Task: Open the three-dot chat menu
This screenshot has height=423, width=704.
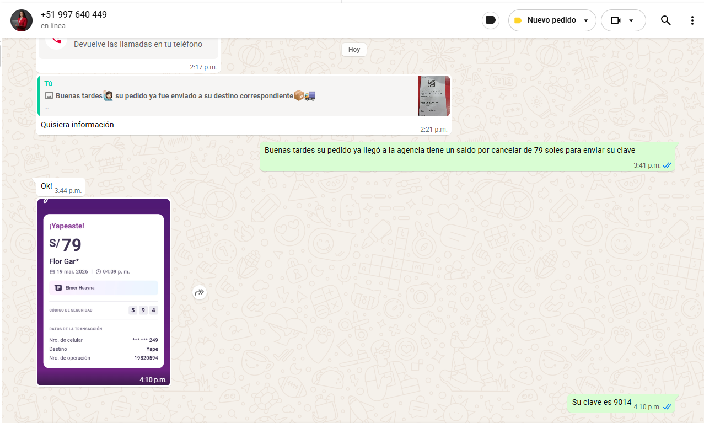Action: [692, 20]
